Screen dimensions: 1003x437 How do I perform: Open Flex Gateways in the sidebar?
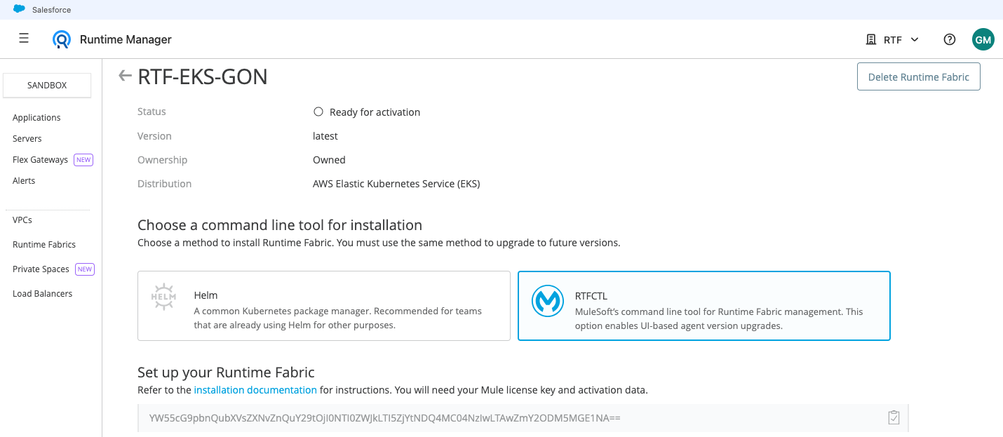(40, 159)
